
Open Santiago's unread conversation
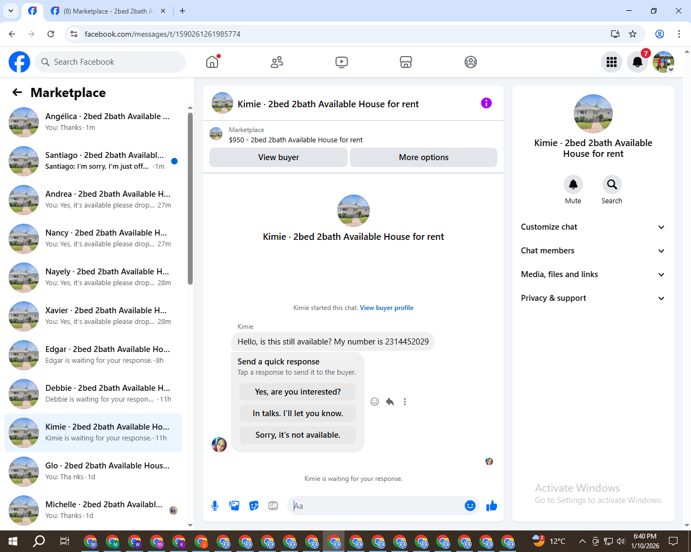pos(93,161)
